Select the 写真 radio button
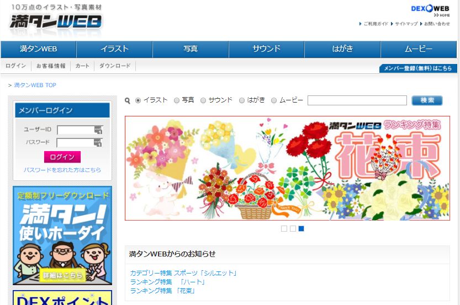The width and height of the screenshot is (460, 305). click(x=177, y=100)
